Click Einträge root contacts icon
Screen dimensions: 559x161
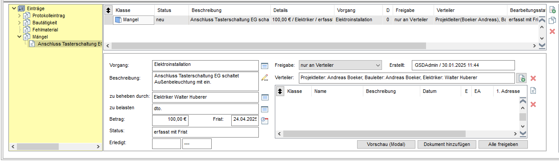pos(21,8)
